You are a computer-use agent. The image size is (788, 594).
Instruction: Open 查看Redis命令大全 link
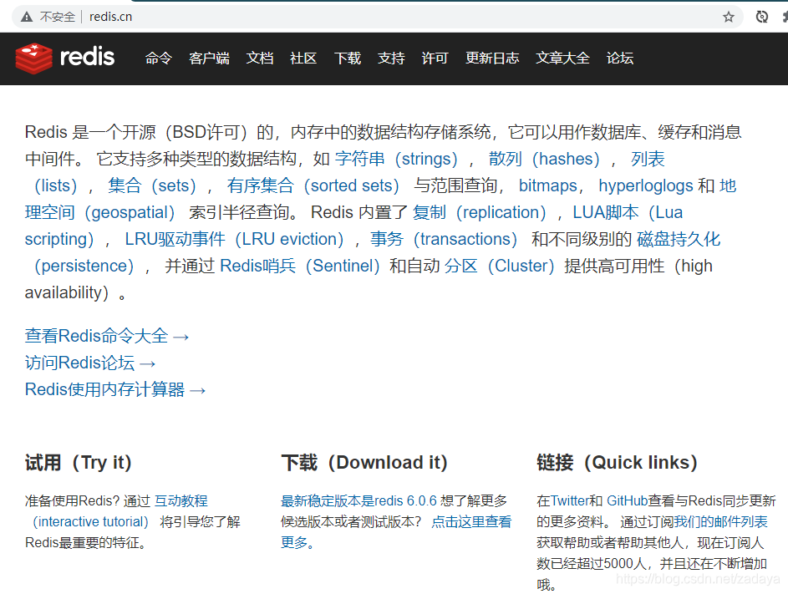[x=107, y=336]
